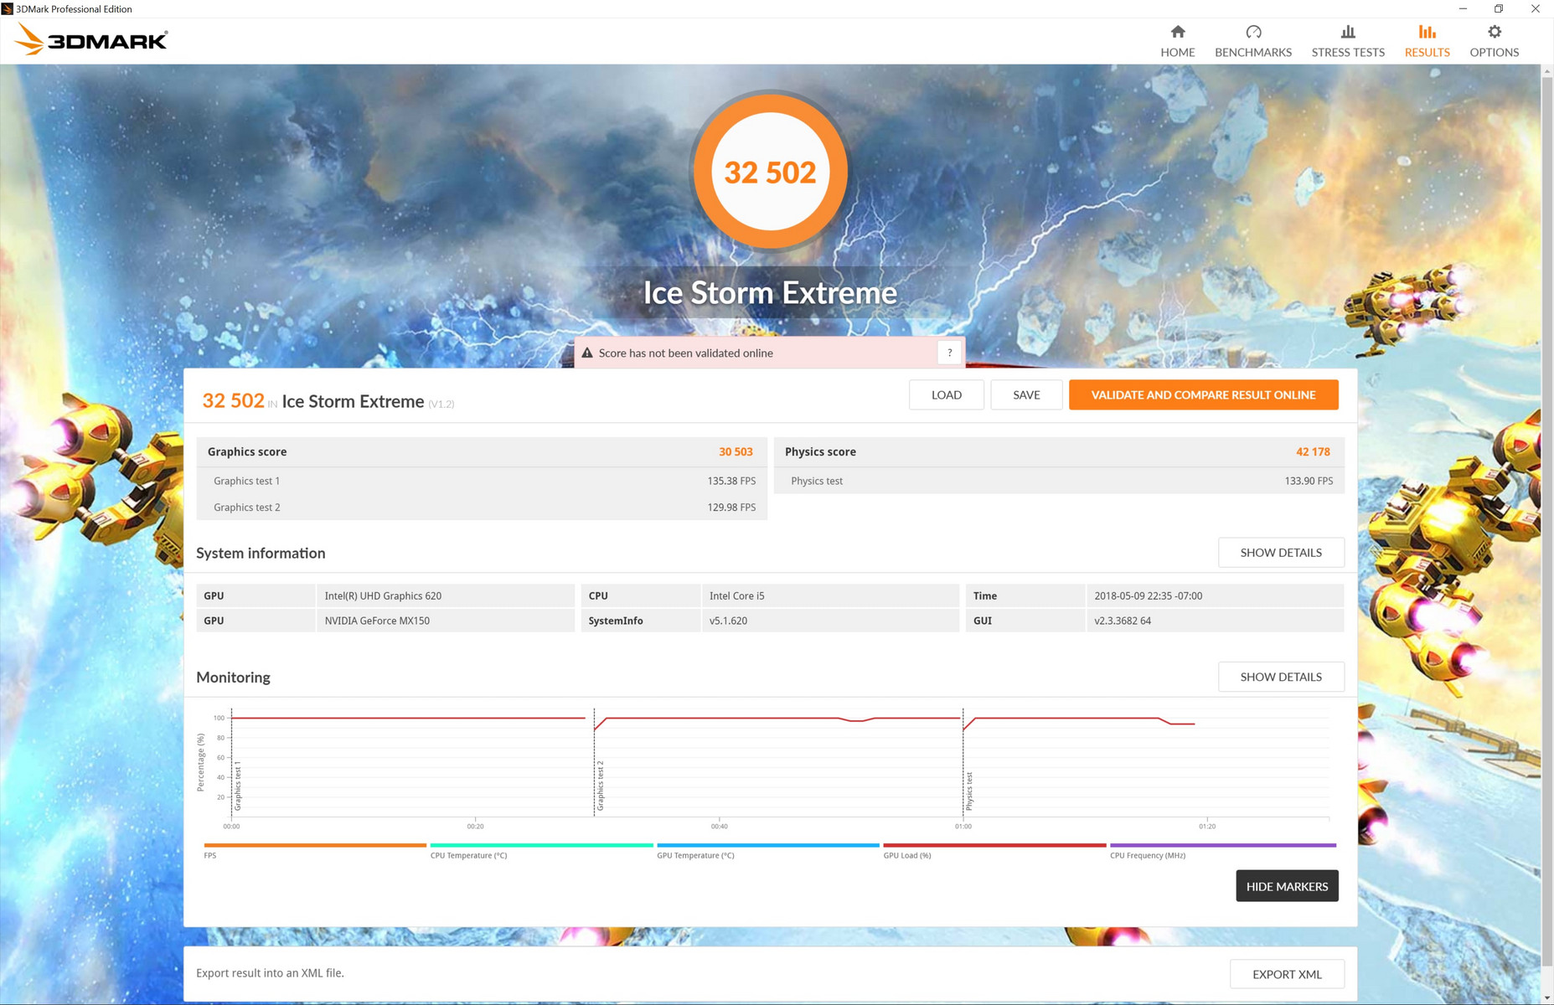Close the 3DMark window
The image size is (1554, 1005).
point(1535,8)
